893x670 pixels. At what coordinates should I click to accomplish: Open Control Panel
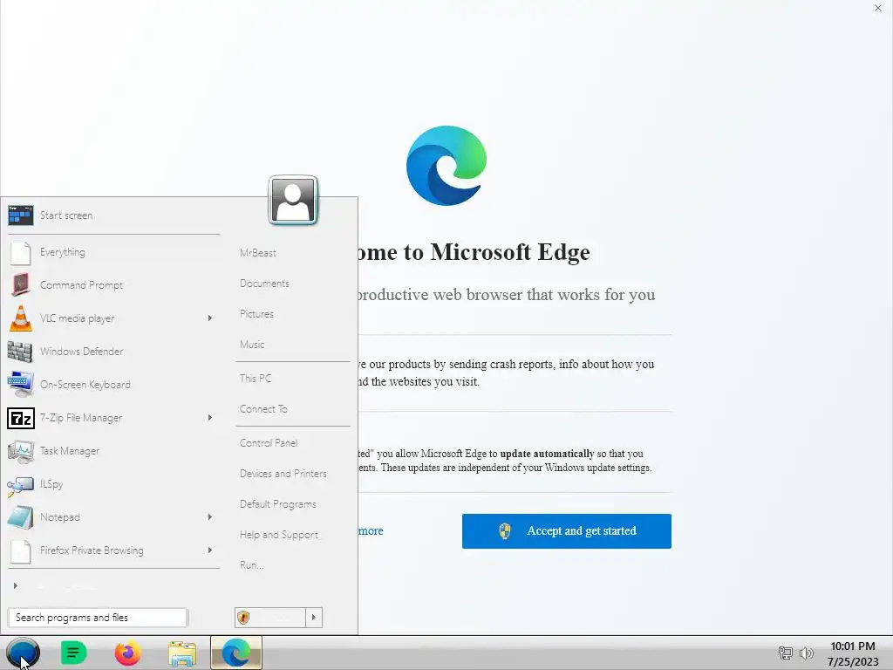click(x=269, y=442)
